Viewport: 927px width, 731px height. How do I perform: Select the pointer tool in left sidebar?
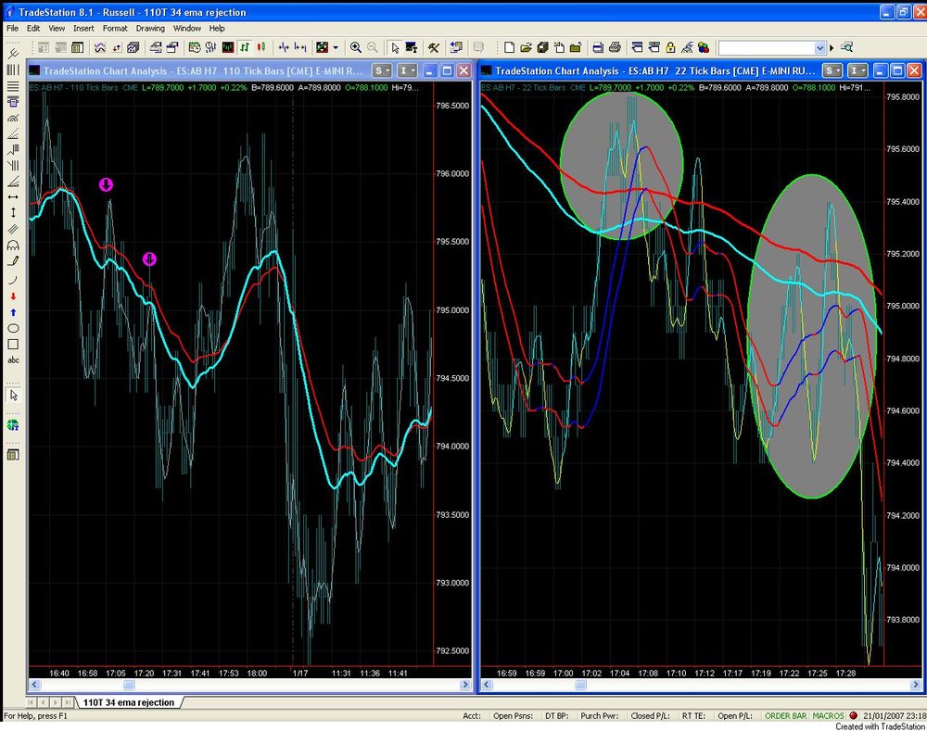[13, 395]
